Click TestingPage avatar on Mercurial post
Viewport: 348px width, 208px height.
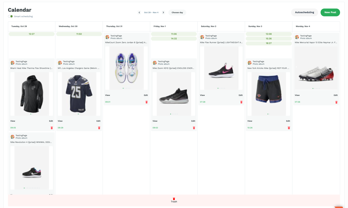[x=297, y=37]
